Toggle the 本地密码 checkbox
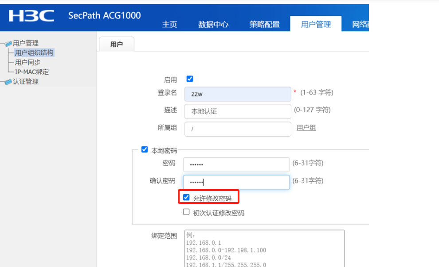Viewport: 439px width, 267px height. click(145, 149)
